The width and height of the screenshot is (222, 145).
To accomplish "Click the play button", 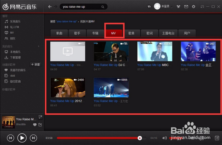I will 22,138.
